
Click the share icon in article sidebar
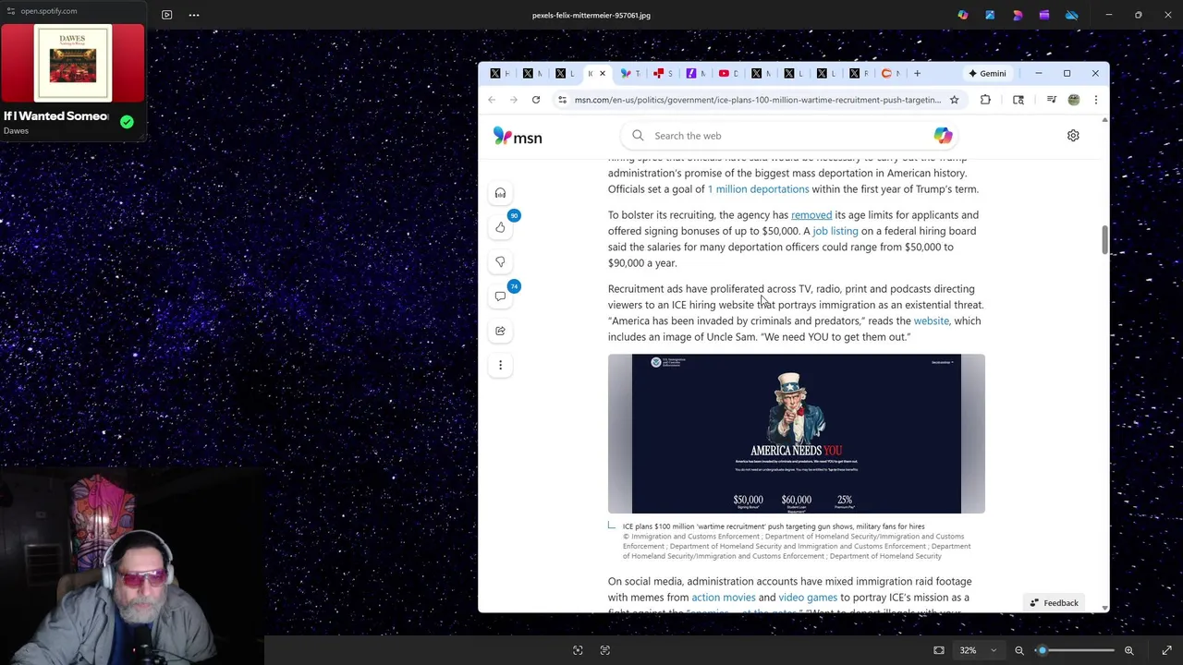500,331
